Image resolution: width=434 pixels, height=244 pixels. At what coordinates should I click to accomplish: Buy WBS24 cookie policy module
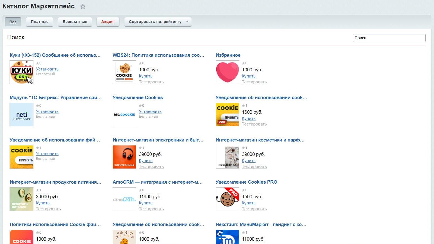146,76
